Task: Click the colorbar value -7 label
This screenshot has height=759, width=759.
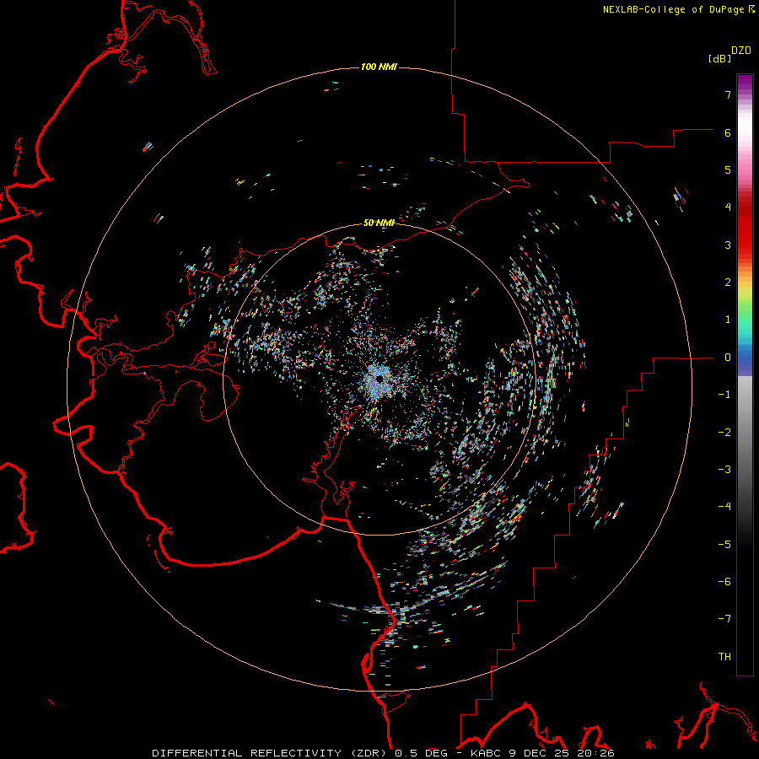Action: coord(724,619)
